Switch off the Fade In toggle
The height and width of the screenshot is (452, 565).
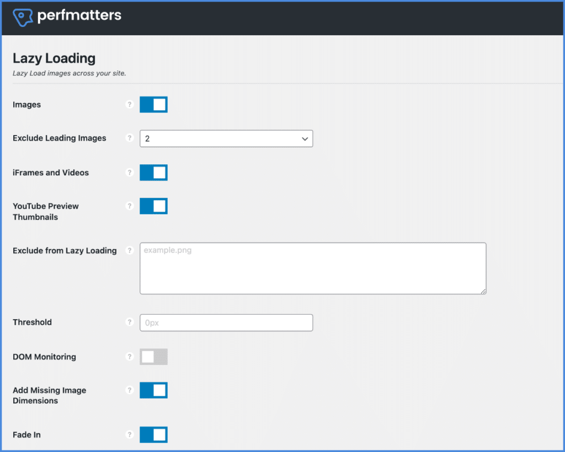[x=153, y=434]
